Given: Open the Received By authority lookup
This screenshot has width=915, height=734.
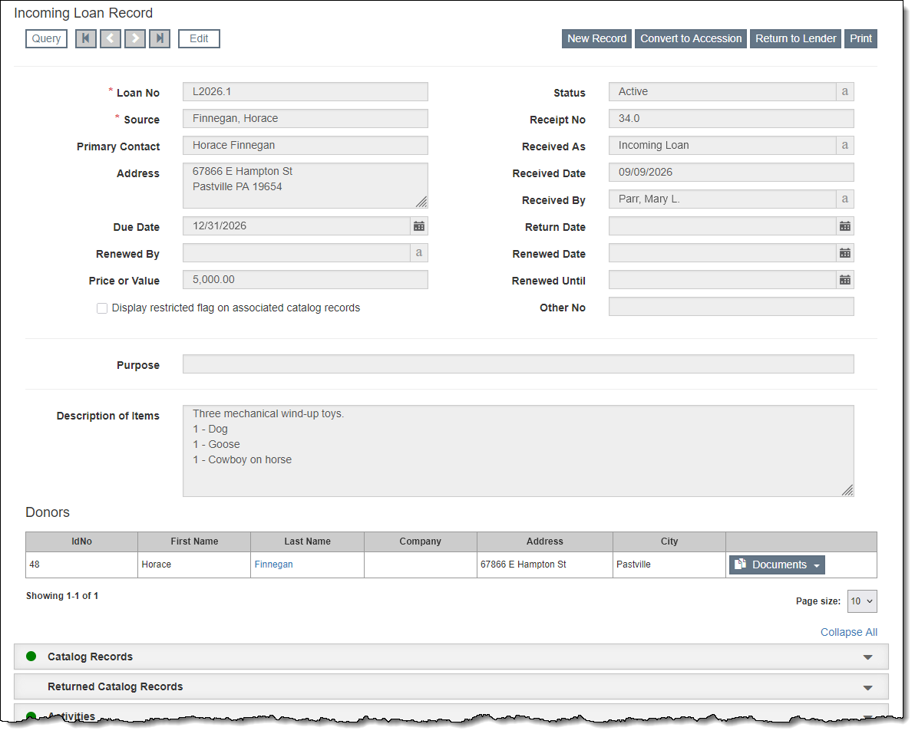Looking at the screenshot, I should tap(844, 199).
